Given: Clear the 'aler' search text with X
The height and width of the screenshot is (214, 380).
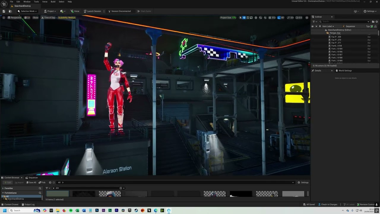Looking at the screenshot, I should [53, 188].
